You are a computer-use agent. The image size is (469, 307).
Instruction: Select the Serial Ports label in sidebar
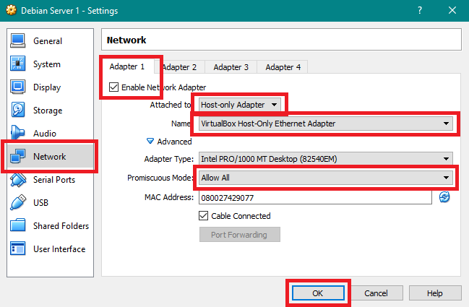(x=54, y=180)
